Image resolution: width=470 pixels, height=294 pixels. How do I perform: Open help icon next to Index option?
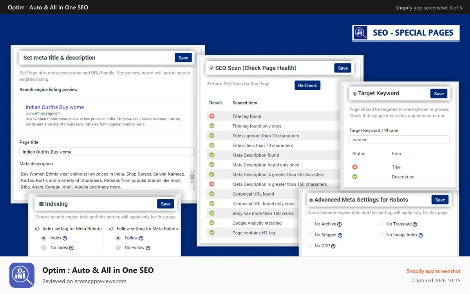tap(65, 238)
